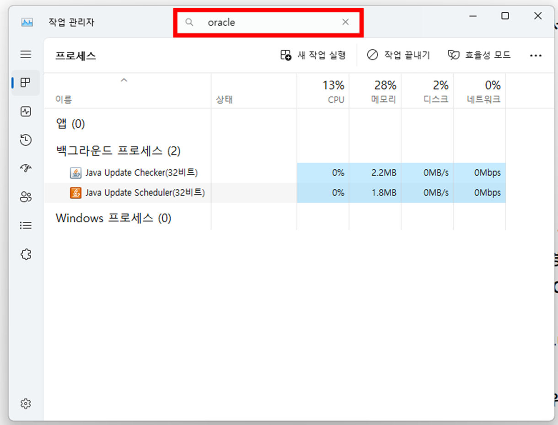The image size is (558, 425).
Task: Sort by 네트워크 0% column header
Action: [479, 91]
